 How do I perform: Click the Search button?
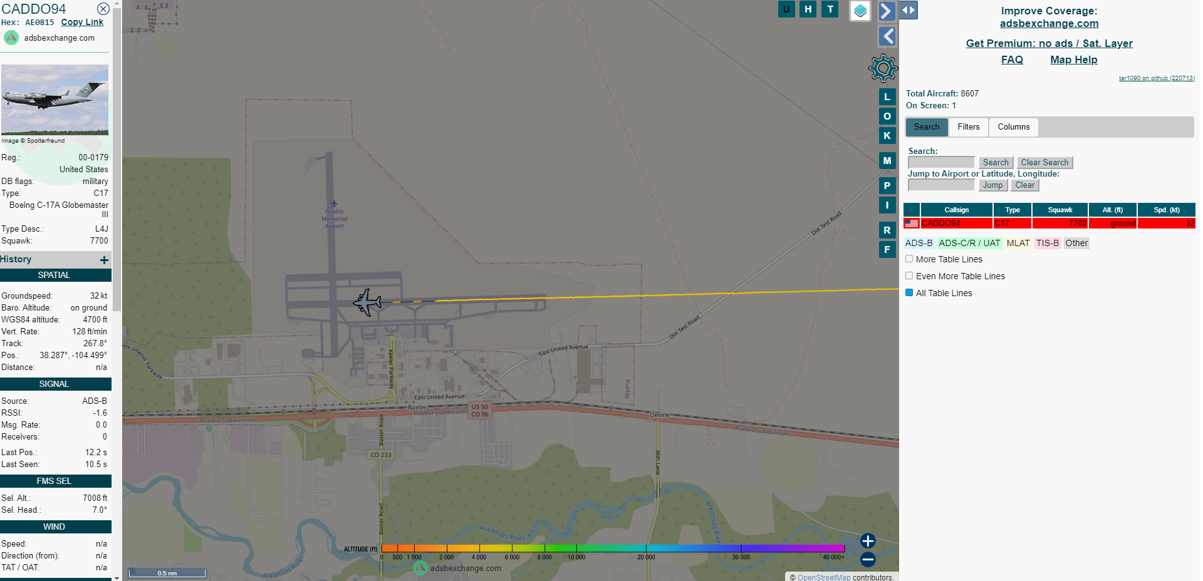point(996,163)
